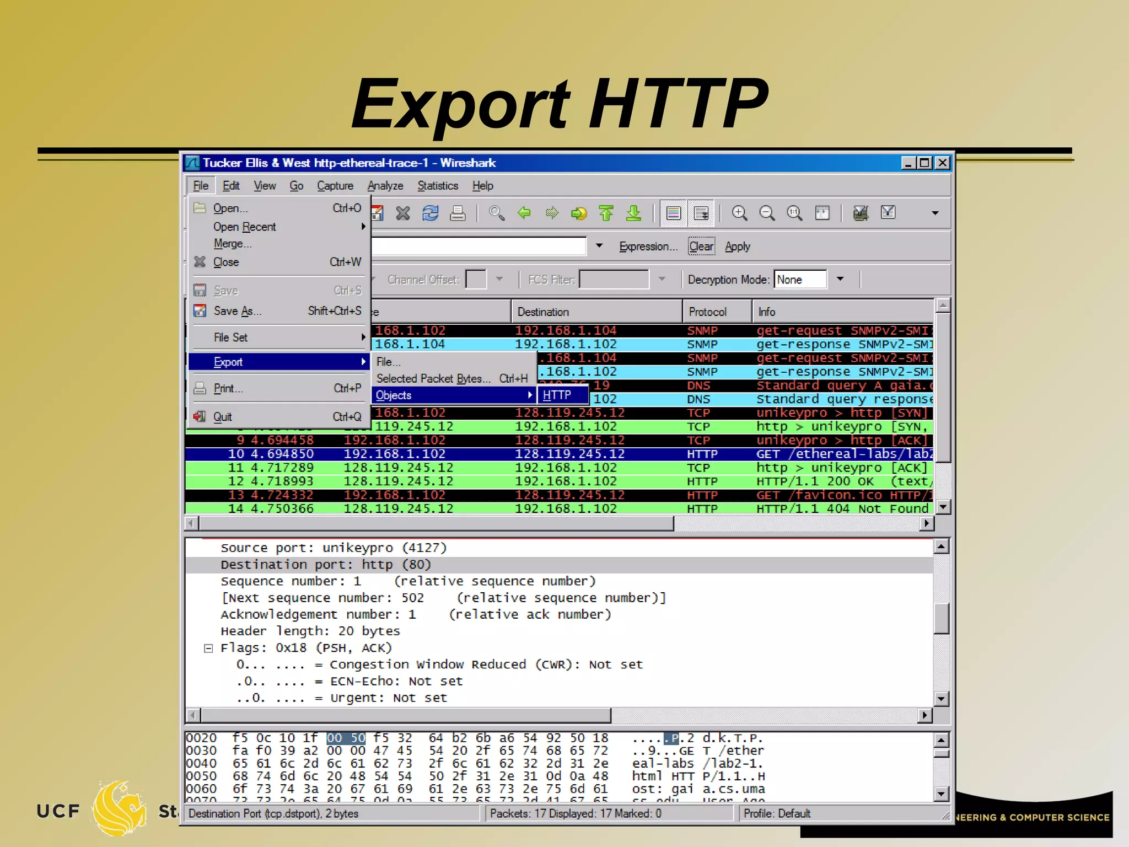Select packet 12 HTTP/1.1 200 OK row

[559, 481]
